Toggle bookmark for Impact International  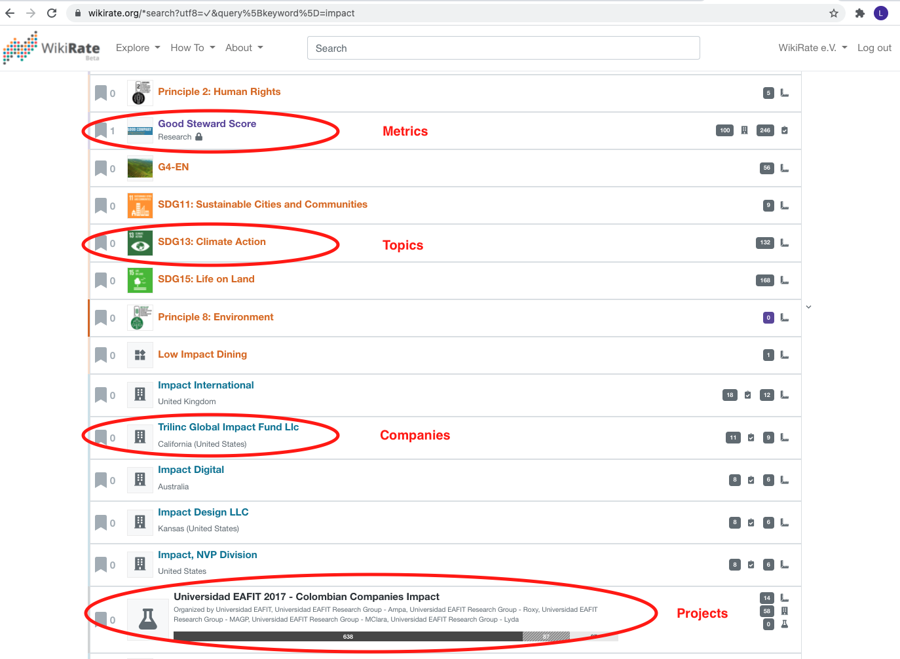[x=101, y=395]
